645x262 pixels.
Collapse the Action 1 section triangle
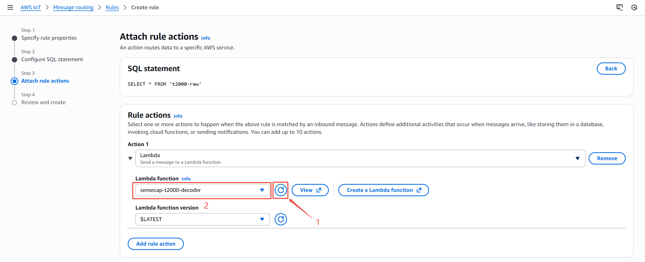pyautogui.click(x=130, y=158)
